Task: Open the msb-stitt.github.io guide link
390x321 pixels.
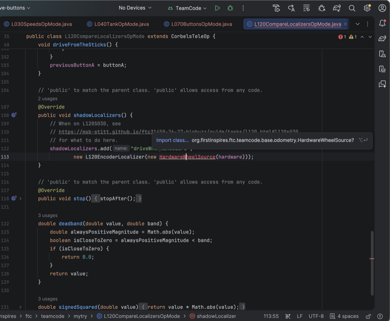Action: 178,132
